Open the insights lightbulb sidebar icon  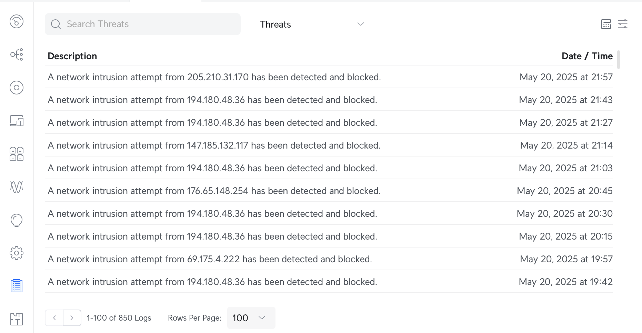pyautogui.click(x=17, y=220)
